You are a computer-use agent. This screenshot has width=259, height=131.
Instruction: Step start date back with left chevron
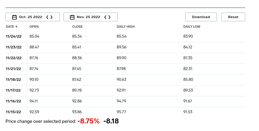[47, 17]
